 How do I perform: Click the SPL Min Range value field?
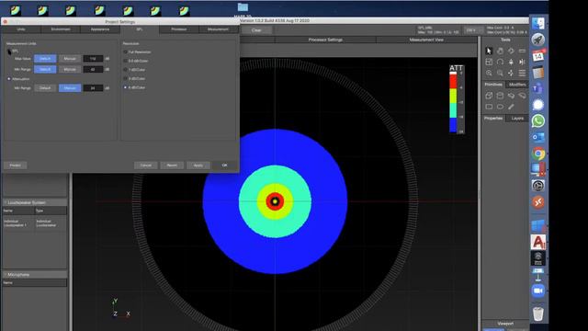pos(93,70)
